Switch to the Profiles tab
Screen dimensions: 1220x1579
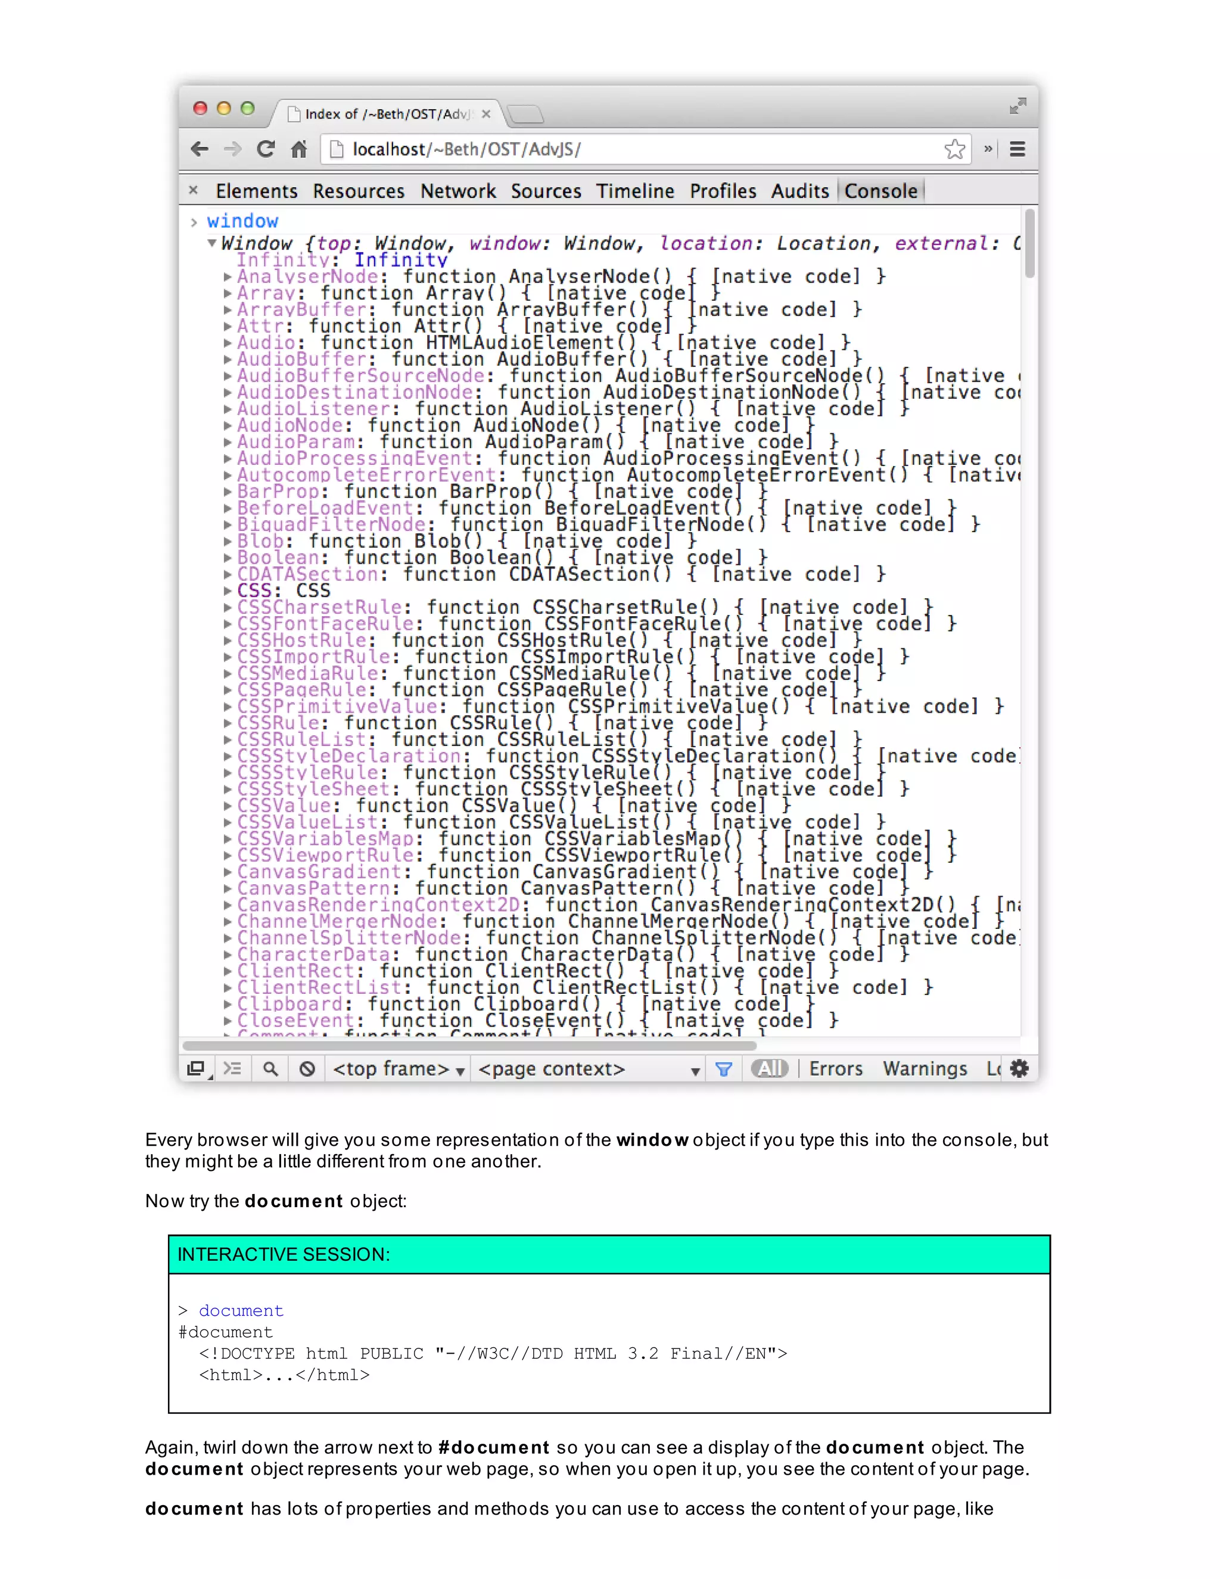click(x=723, y=191)
